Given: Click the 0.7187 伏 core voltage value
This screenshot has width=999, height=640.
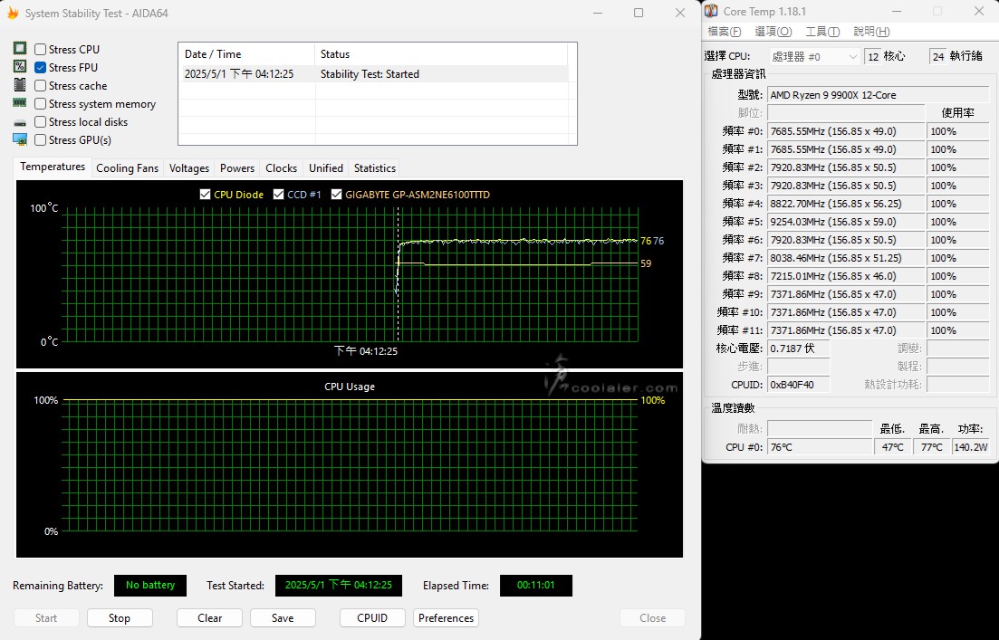Looking at the screenshot, I should coord(798,349).
